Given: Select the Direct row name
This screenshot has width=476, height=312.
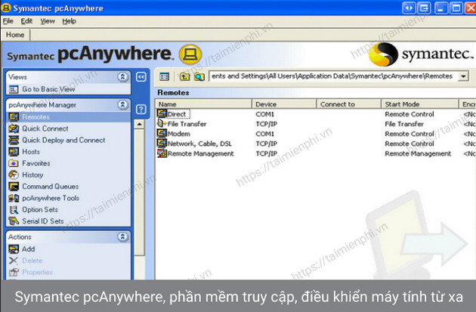Looking at the screenshot, I should point(177,114).
